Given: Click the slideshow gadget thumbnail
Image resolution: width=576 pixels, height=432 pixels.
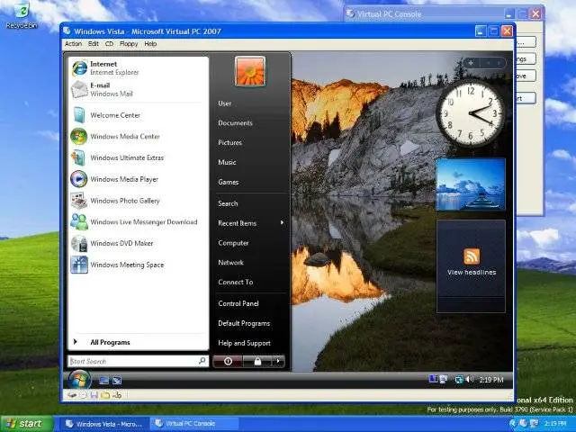Looking at the screenshot, I should [x=470, y=184].
